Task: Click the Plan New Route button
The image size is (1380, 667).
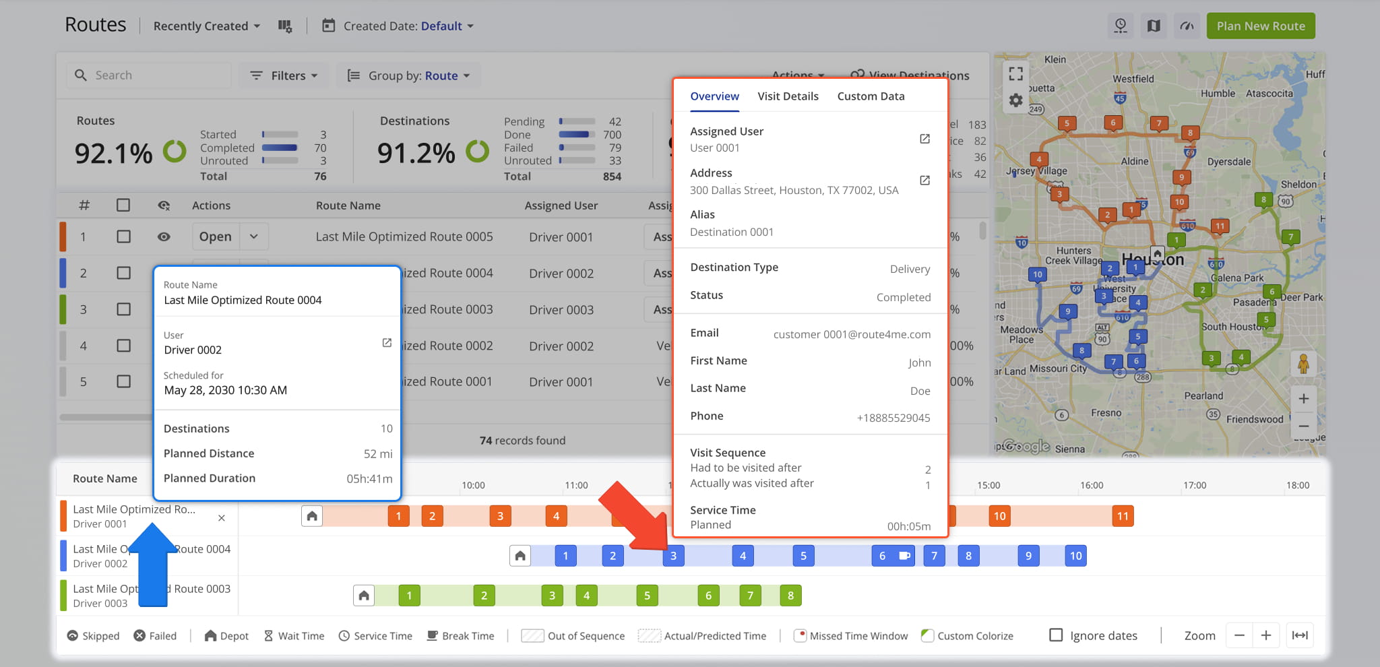Action: click(x=1260, y=26)
